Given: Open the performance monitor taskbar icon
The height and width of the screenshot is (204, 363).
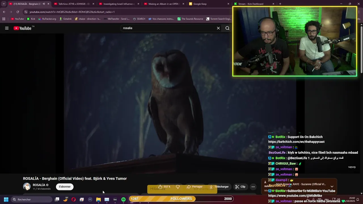Looking at the screenshot, I should (107, 199).
